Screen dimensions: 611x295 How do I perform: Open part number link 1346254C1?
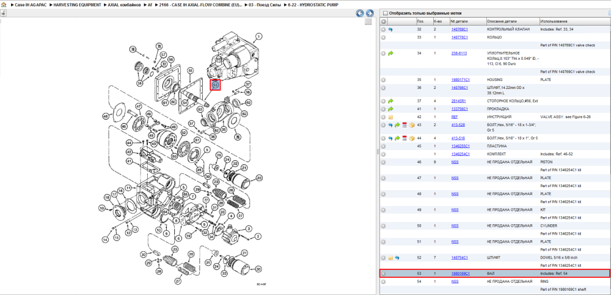pos(461,154)
